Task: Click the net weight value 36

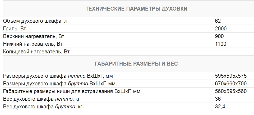Action: [x=218, y=99]
